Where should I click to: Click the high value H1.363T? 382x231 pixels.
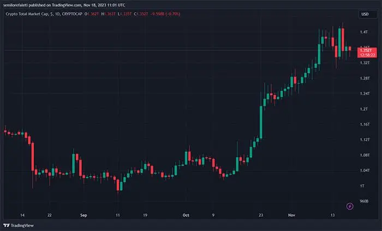coord(108,14)
